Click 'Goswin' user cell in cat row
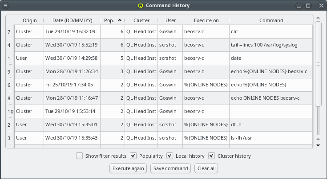This screenshot has width=327, height=179. (170, 31)
